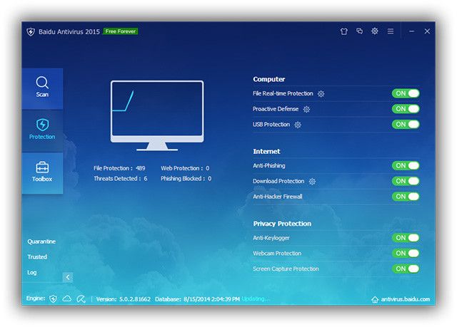
Task: Toggle the Anti-Keylogger switch
Action: point(405,238)
